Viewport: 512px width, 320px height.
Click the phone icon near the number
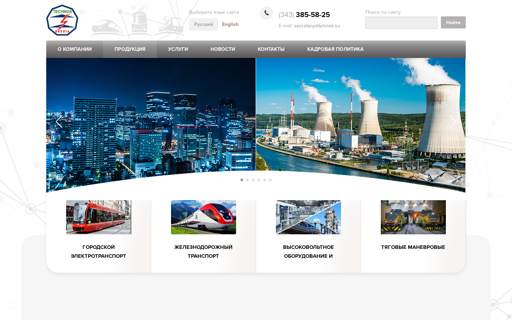point(266,13)
